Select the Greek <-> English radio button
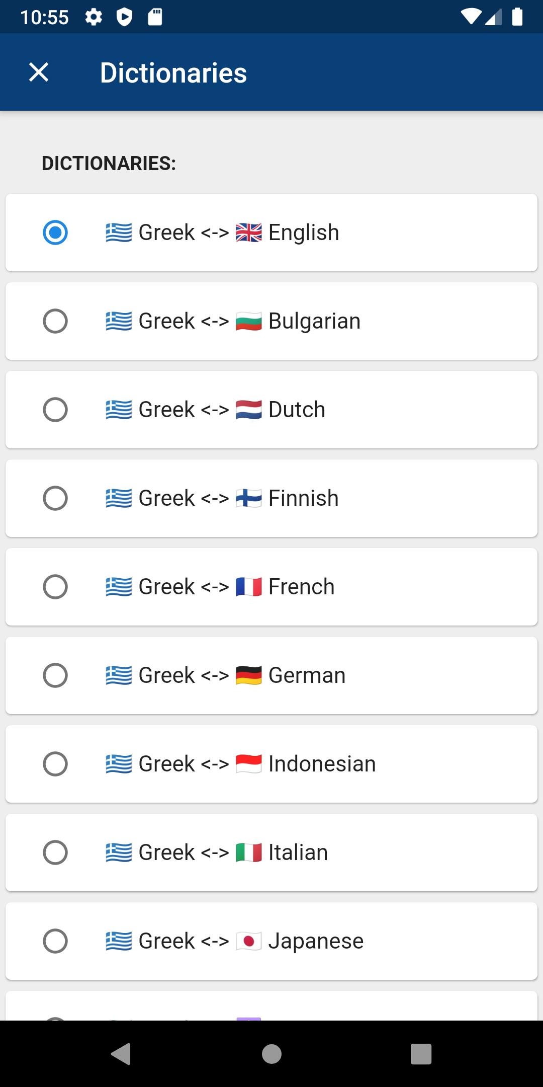The image size is (543, 1087). tap(55, 232)
